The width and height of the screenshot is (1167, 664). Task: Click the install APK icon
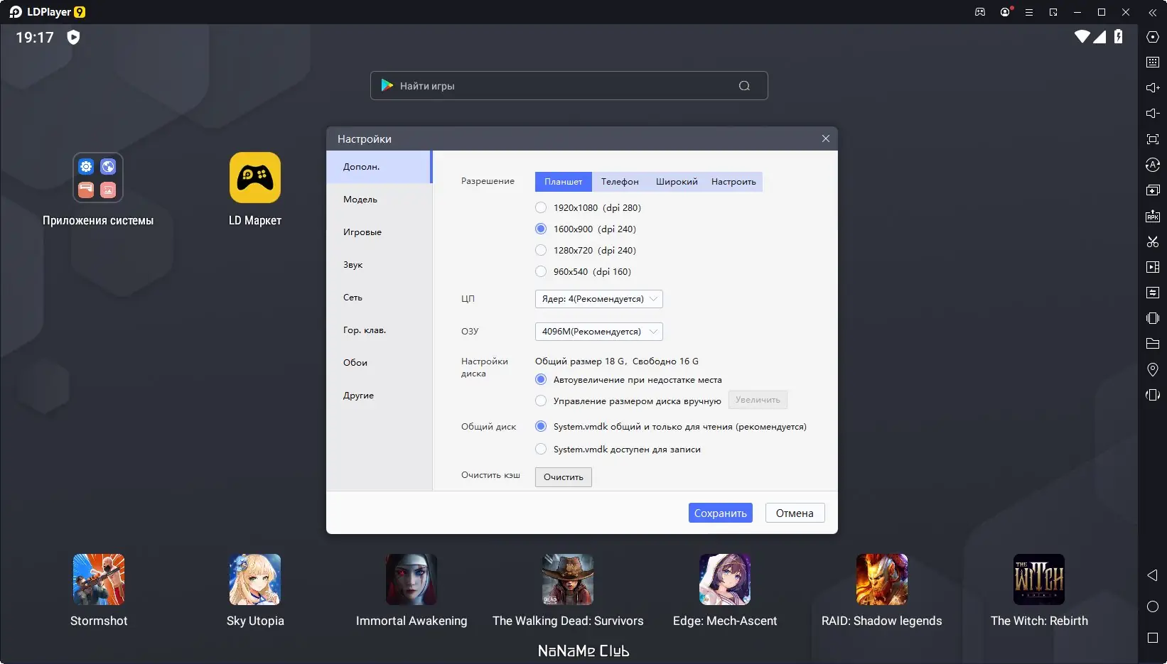point(1153,216)
